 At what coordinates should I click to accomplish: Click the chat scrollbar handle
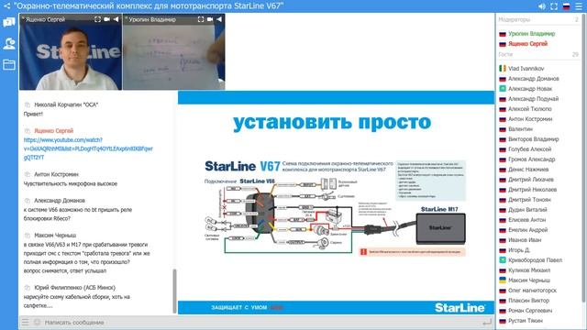[174, 291]
